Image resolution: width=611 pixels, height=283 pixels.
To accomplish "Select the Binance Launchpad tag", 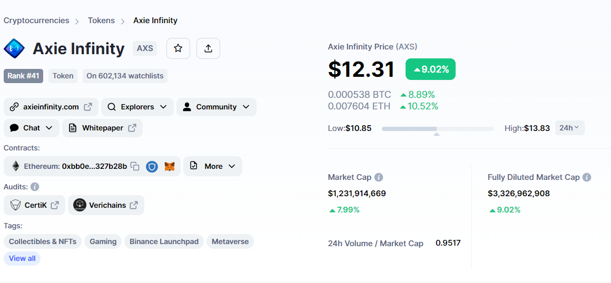I will coord(164,241).
